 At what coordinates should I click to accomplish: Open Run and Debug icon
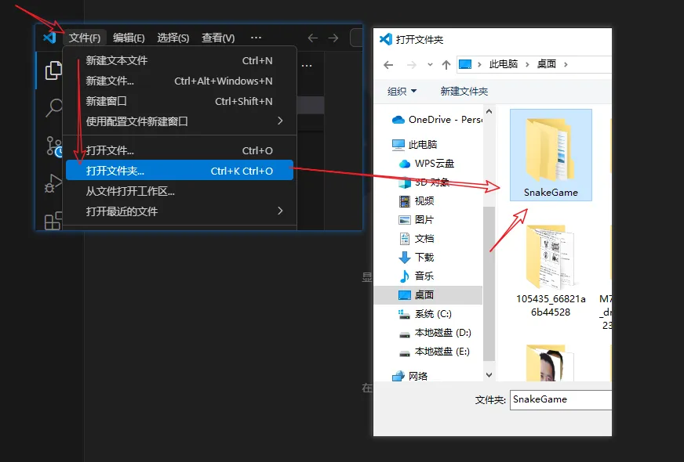53,183
